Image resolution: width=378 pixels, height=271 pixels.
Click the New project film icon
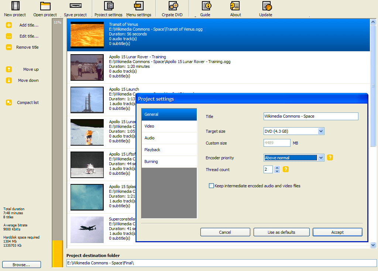[15, 6]
